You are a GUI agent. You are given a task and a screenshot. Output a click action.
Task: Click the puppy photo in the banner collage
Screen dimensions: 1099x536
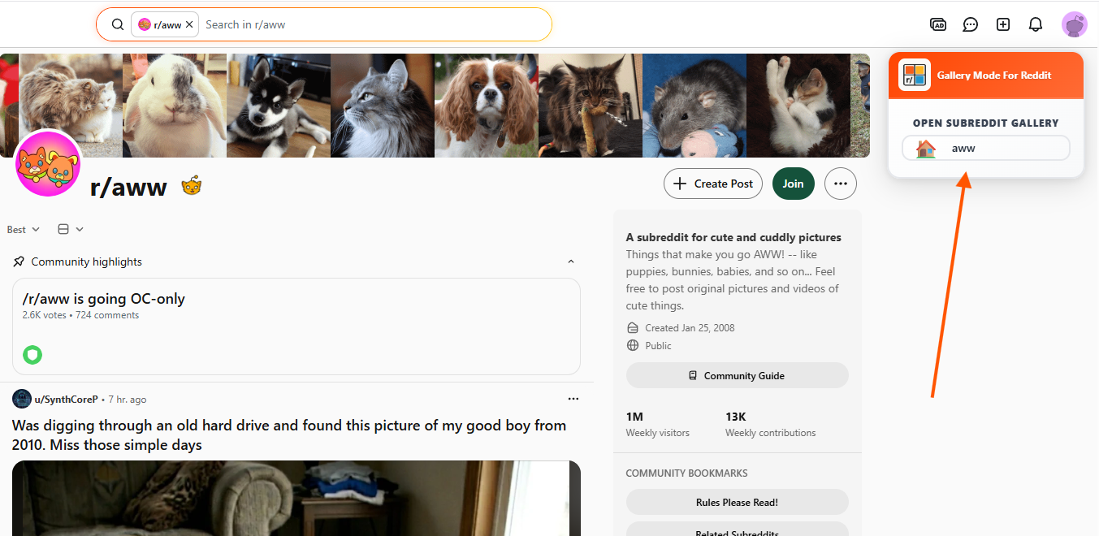click(x=279, y=106)
